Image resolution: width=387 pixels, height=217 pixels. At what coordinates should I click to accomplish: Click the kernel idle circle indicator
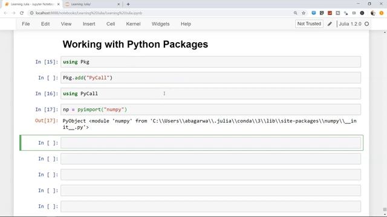367,24
